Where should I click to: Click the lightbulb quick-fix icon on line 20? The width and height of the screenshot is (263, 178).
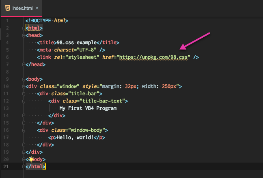point(31,159)
